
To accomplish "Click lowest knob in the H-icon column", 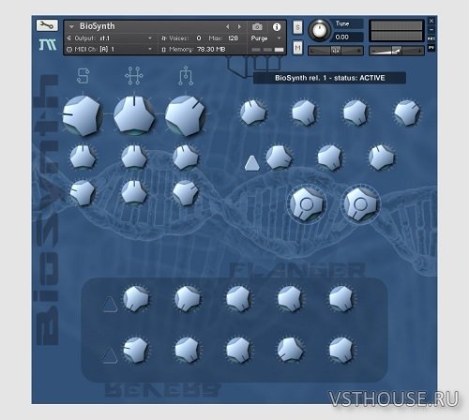I will click(134, 193).
